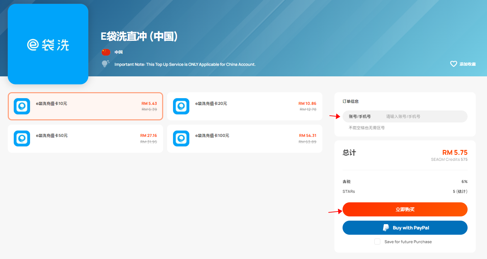Click the app icon on 10元 card
The width and height of the screenshot is (487, 259).
pos(22,106)
